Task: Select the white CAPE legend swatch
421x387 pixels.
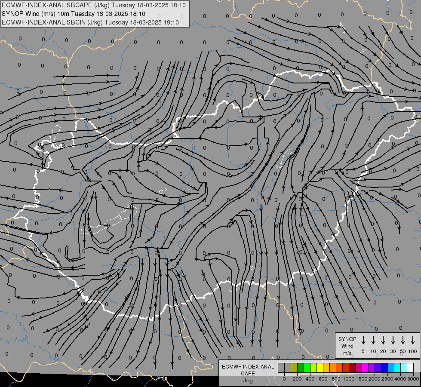Action: point(410,368)
